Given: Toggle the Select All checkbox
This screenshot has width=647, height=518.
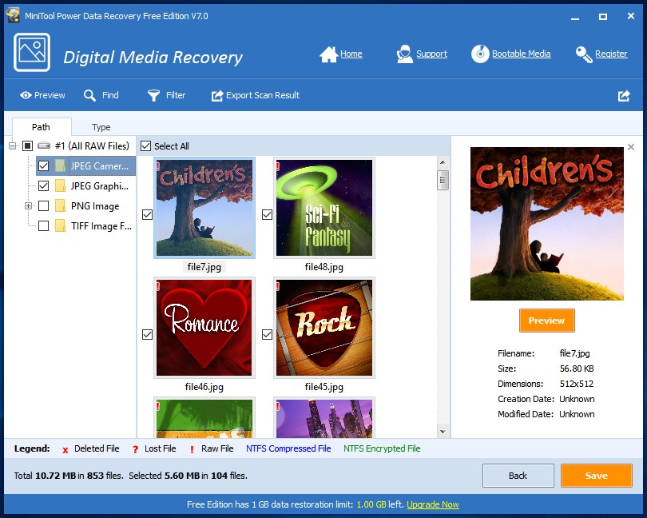Looking at the screenshot, I should (x=145, y=145).
